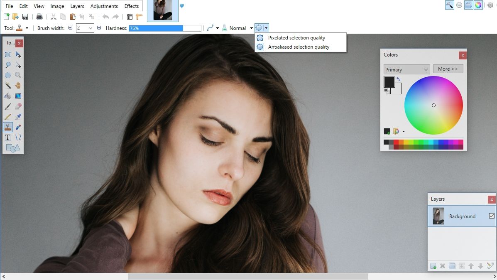Select the Gradient tool
Screen dimensions: 497x280
[x=18, y=96]
